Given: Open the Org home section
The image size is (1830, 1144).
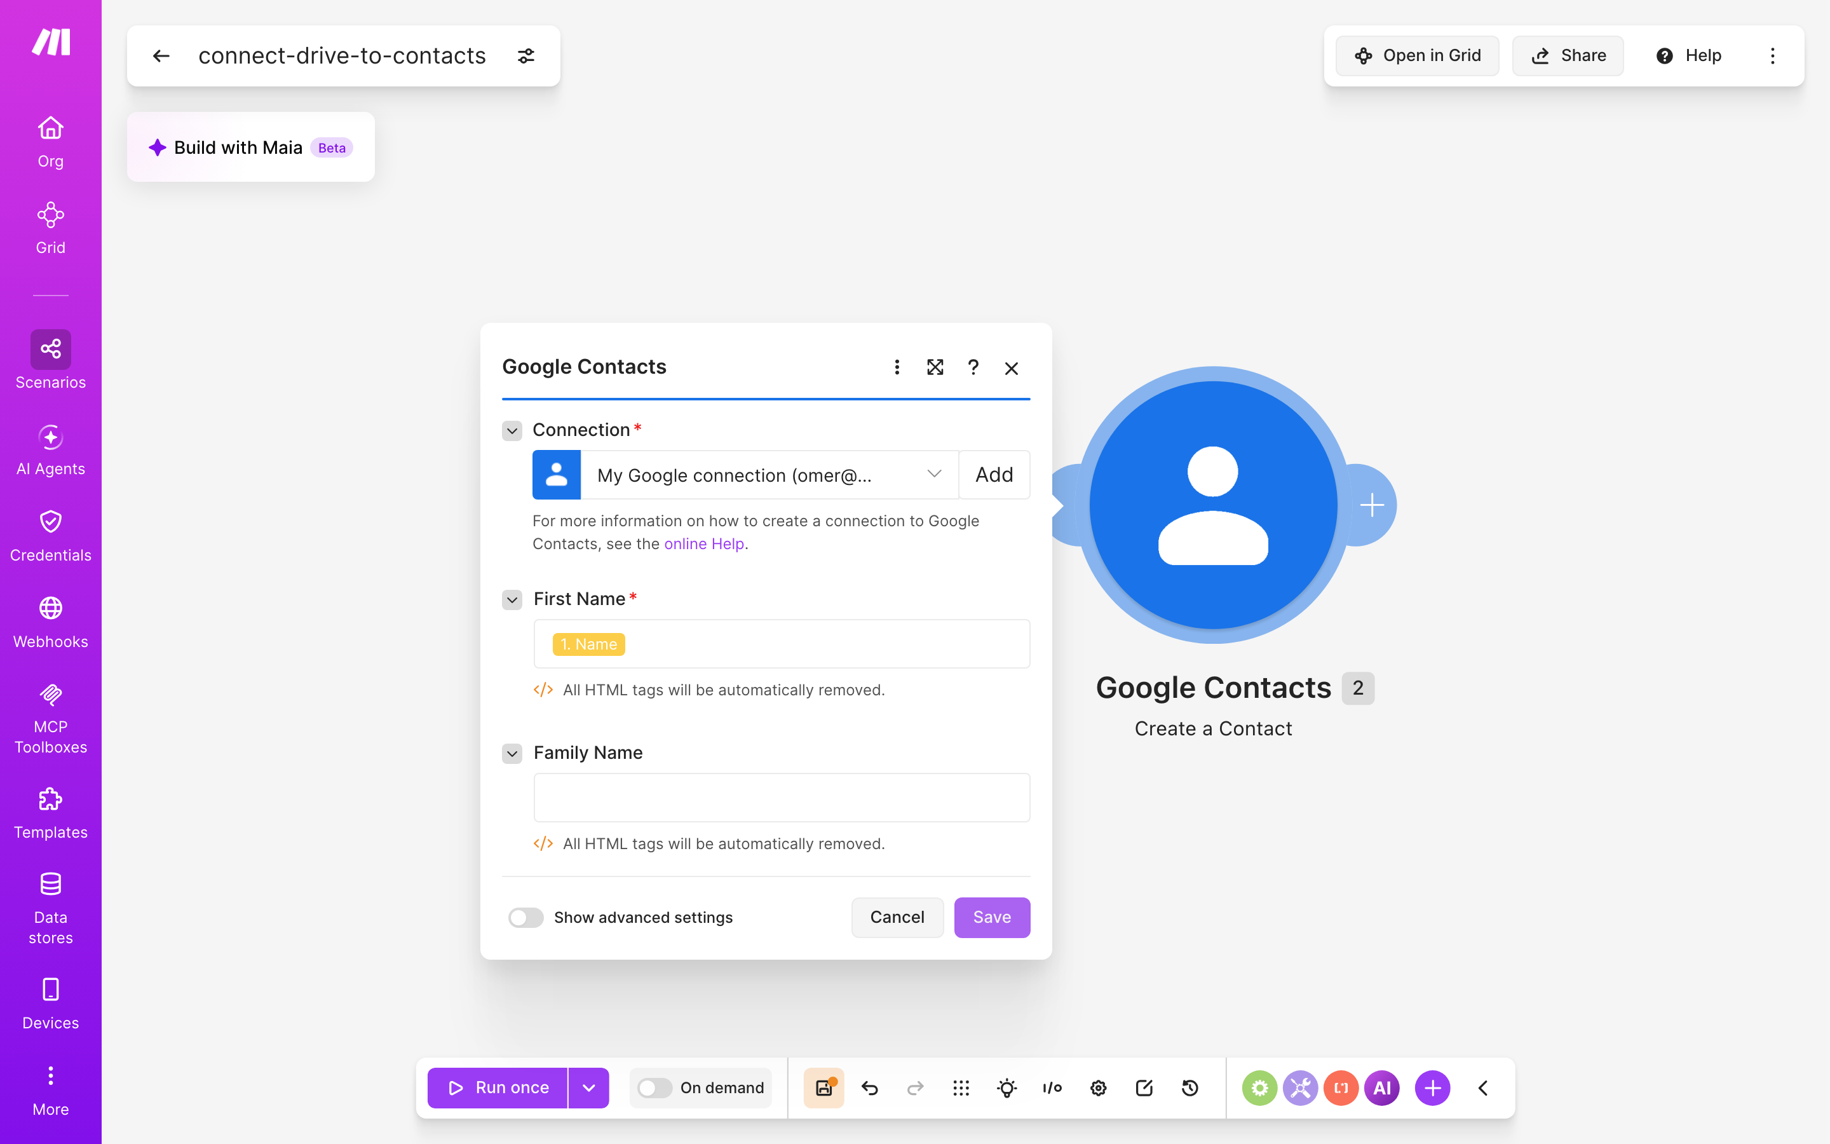Looking at the screenshot, I should pyautogui.click(x=51, y=142).
